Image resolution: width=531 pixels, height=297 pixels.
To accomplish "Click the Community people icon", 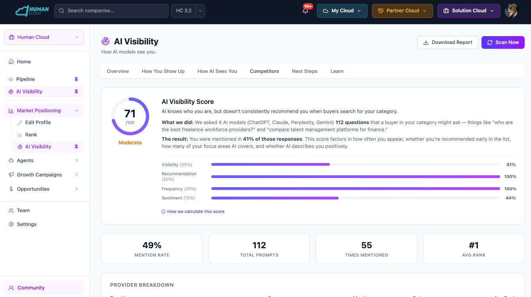I will coord(12,288).
